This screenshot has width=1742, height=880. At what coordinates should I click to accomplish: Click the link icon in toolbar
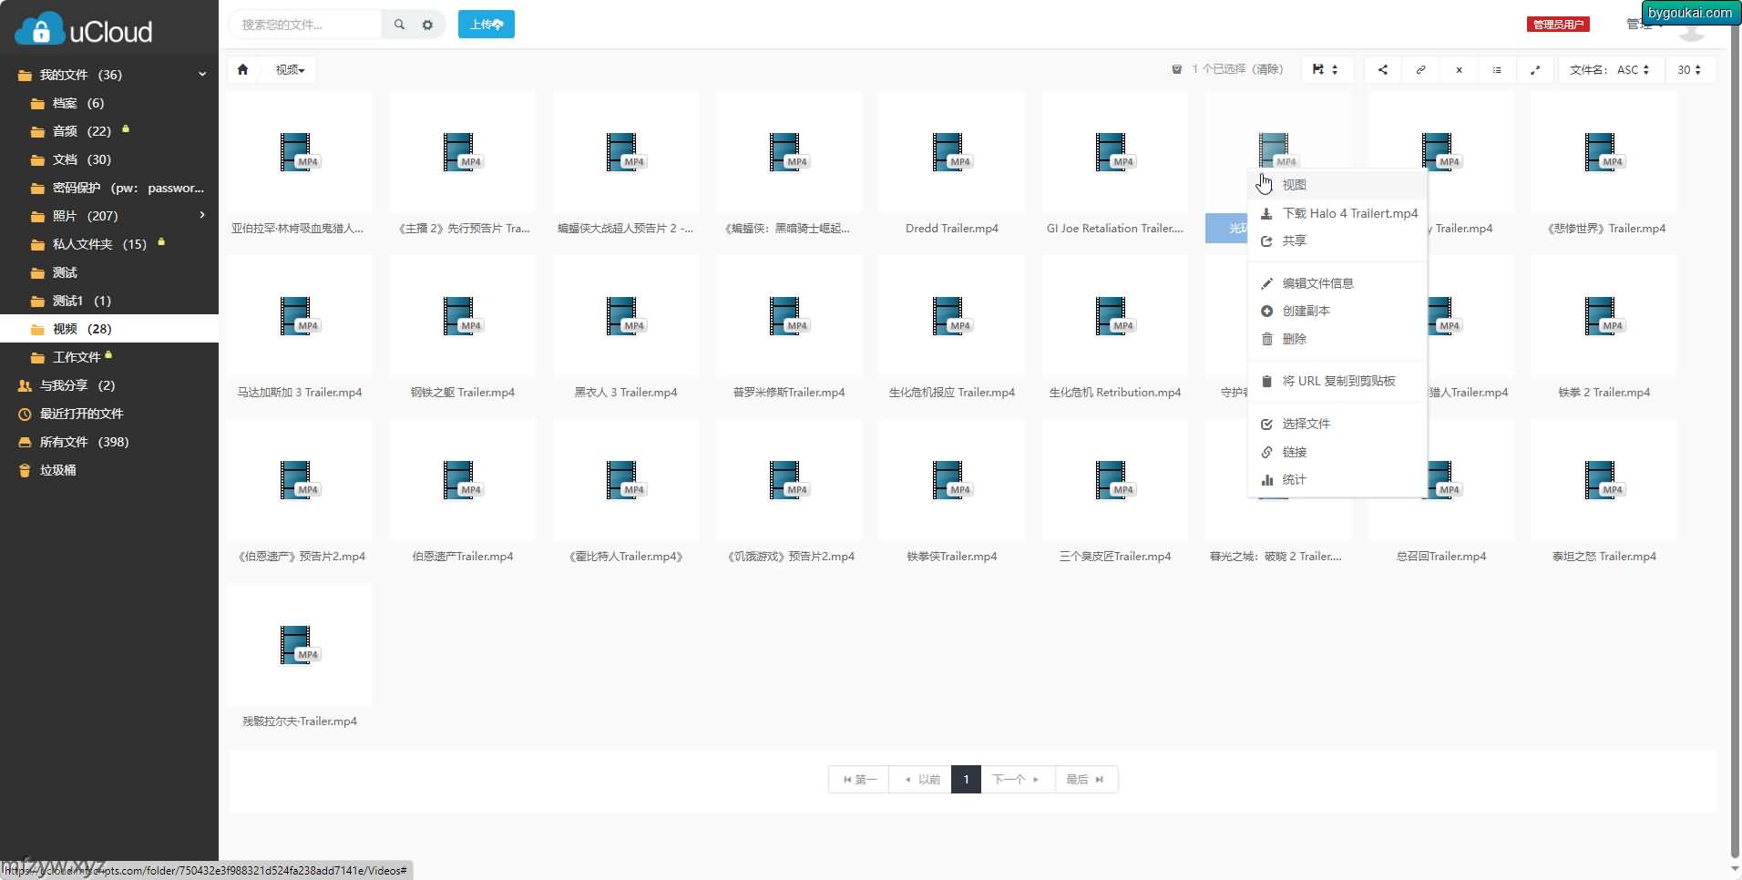[x=1420, y=69]
